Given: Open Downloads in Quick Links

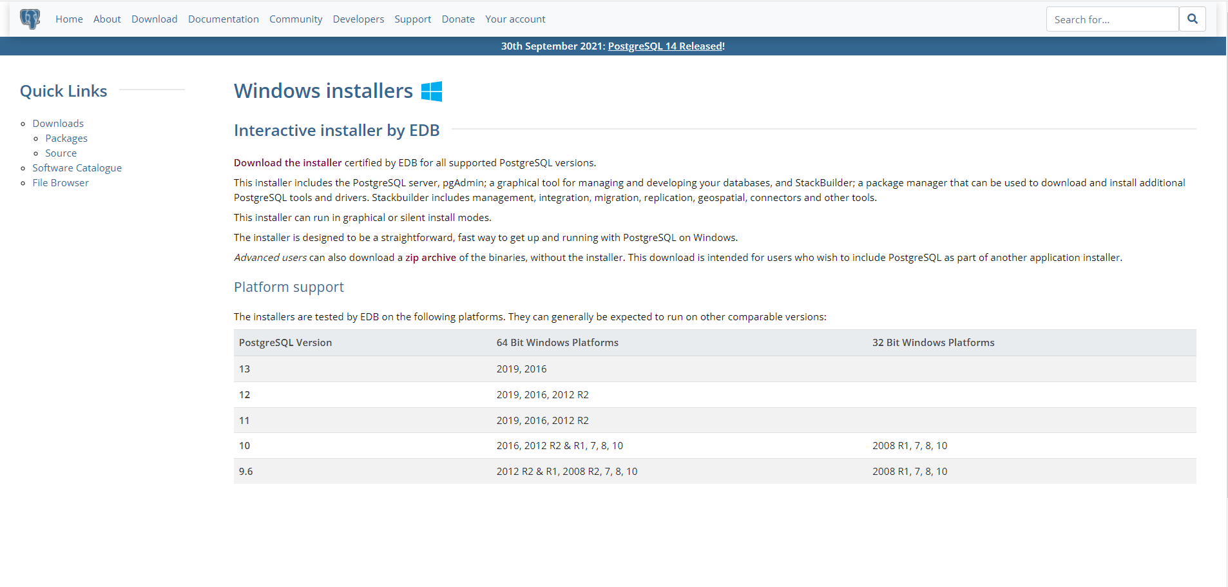Looking at the screenshot, I should 58,124.
